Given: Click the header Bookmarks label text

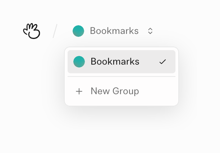Looking at the screenshot, I should point(114,31).
